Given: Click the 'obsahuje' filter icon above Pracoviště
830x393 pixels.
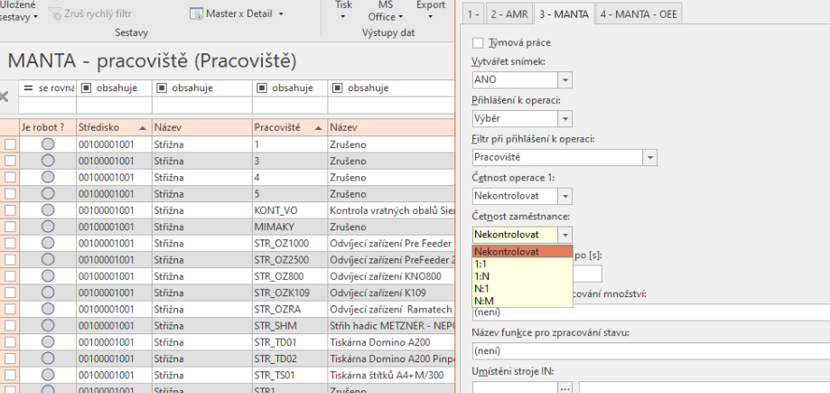Looking at the screenshot, I should click(x=262, y=88).
